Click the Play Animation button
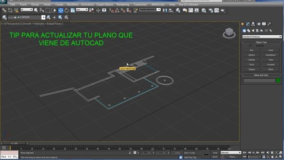Screen dimensions: 284x160 tap(253, 153)
